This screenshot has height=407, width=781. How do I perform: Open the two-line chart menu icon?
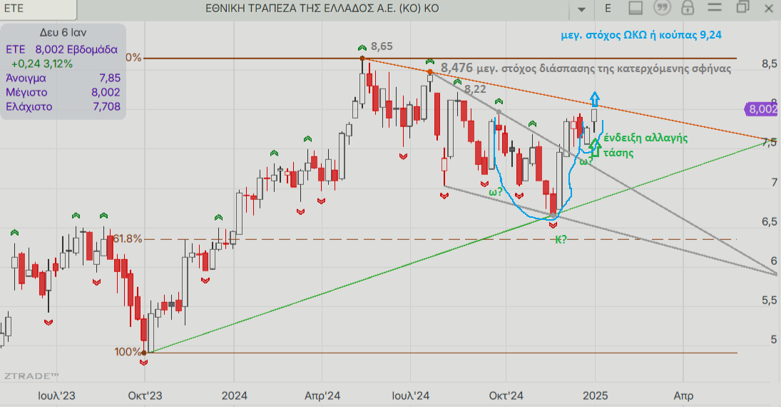(x=715, y=7)
